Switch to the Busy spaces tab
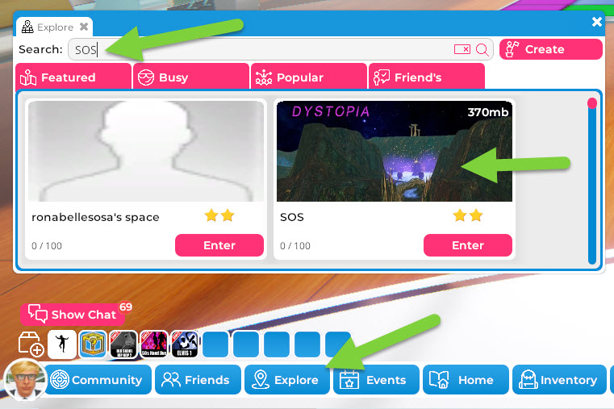Screen dimensions: 614x409 (191, 77)
